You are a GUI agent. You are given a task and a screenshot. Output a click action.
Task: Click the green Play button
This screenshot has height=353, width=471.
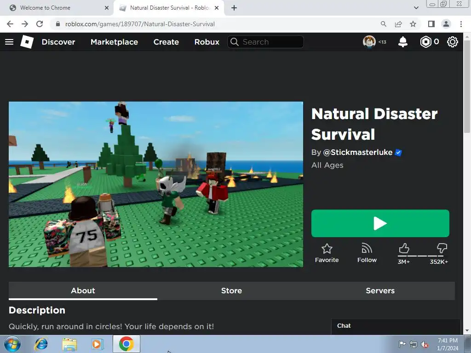[380, 223]
